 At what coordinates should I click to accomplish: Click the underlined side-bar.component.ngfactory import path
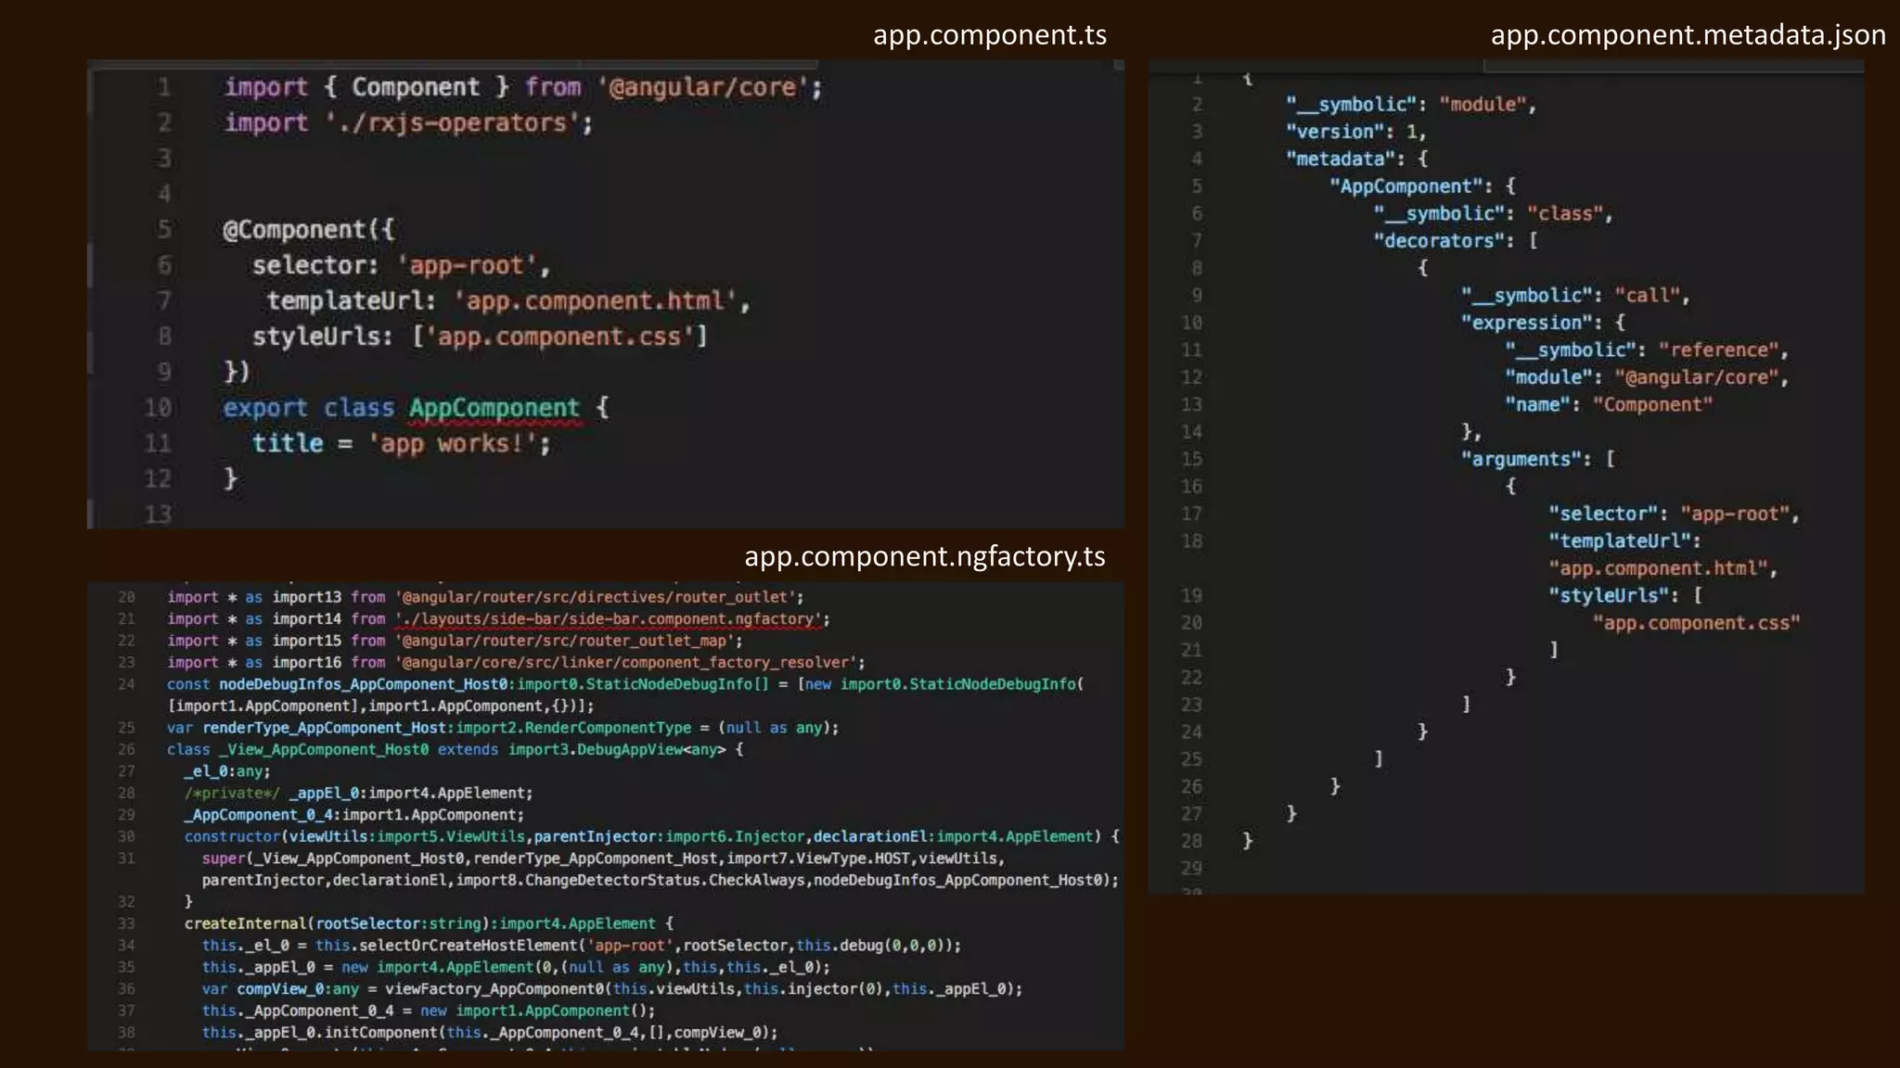609,619
